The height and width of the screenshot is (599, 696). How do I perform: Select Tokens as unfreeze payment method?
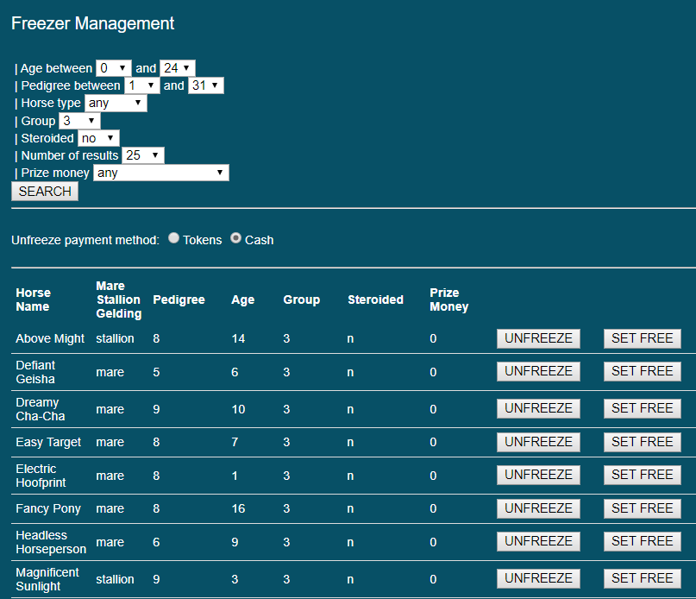coord(173,238)
